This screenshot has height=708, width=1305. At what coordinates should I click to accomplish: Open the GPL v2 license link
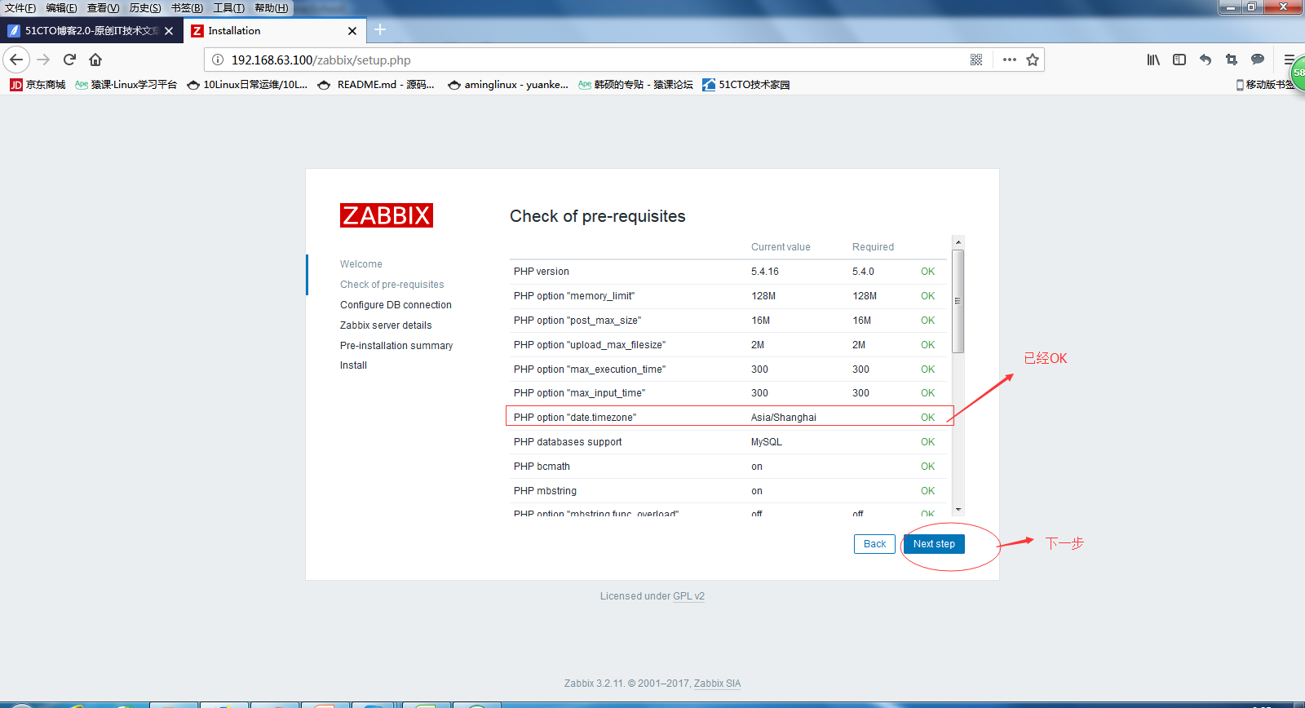pos(688,596)
